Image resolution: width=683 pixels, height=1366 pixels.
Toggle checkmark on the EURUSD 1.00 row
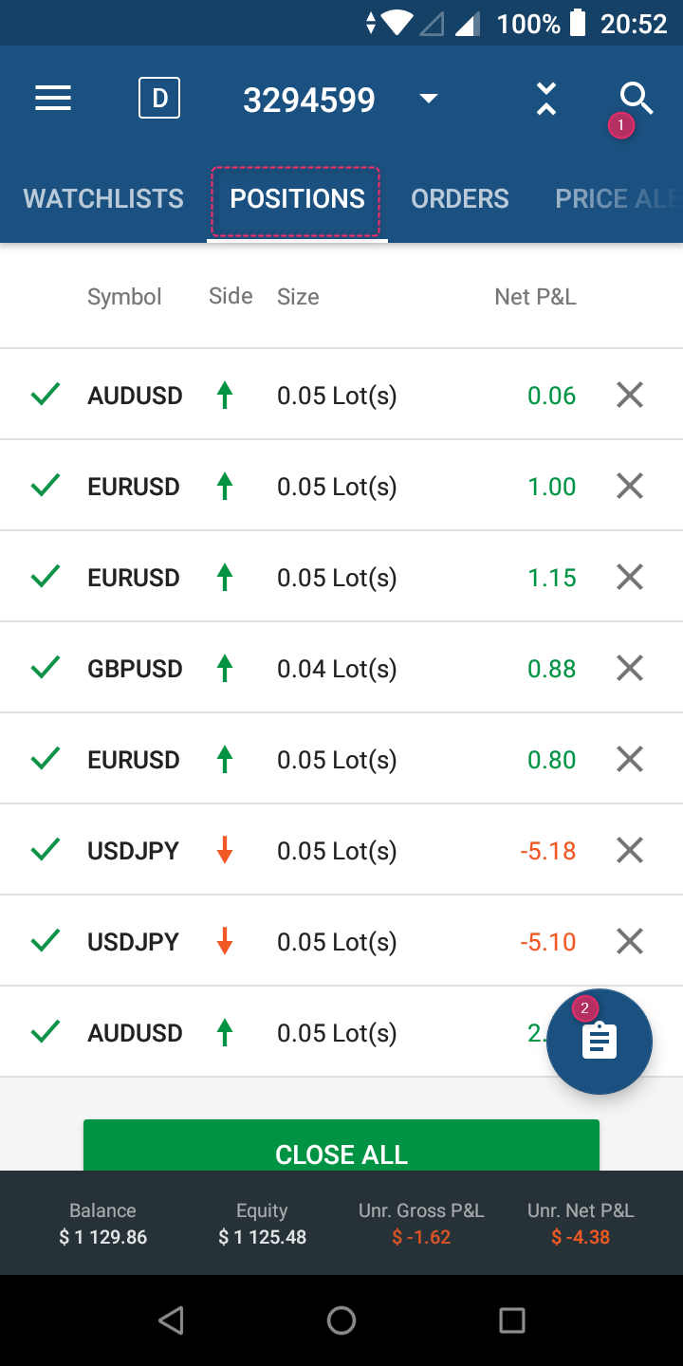(x=46, y=487)
